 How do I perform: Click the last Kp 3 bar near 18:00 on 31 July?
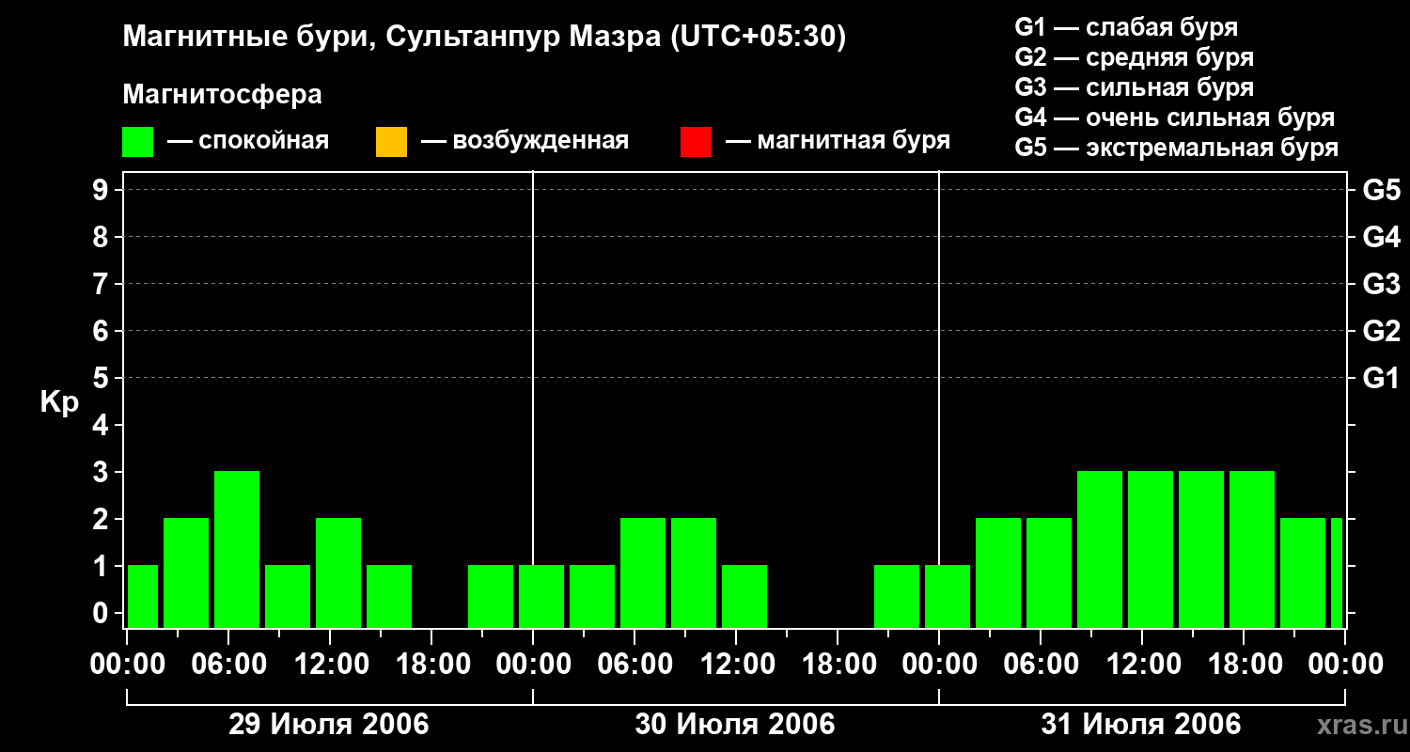(1252, 549)
